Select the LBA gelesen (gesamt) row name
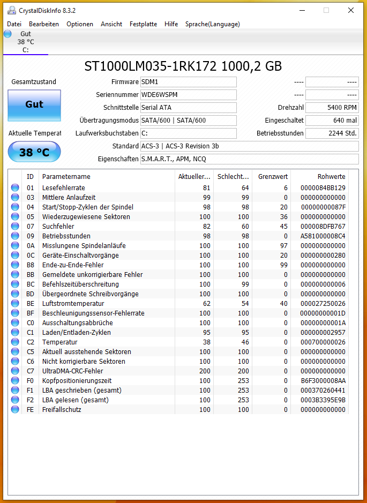Screen dimensions: 367x503 pos(76,400)
